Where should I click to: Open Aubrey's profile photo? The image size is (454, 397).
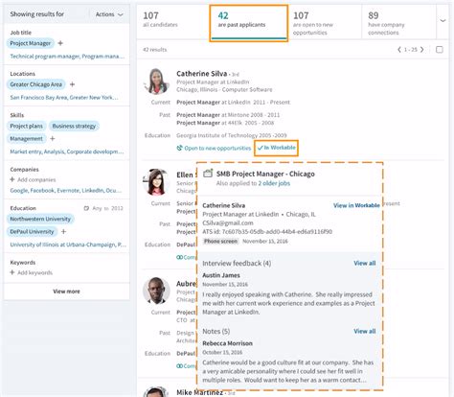(x=156, y=291)
